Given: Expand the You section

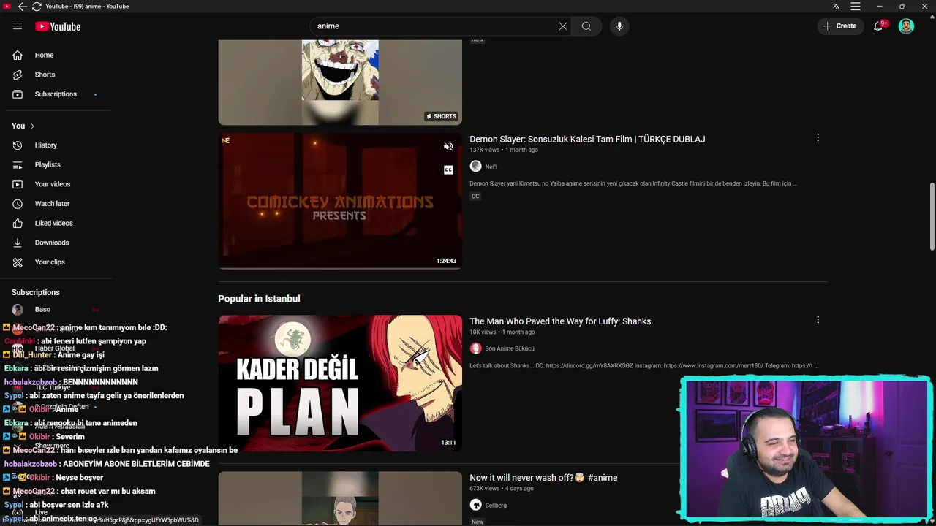Looking at the screenshot, I should pos(23,126).
